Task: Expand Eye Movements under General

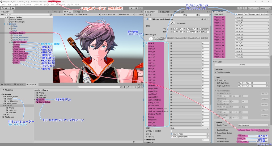Action: (x=216, y=72)
